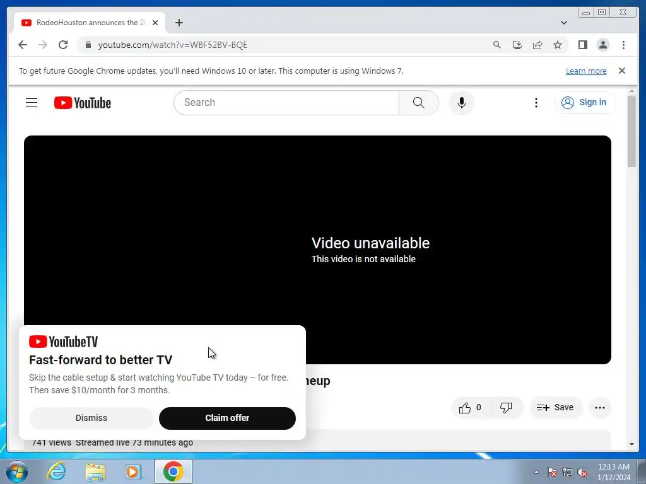
Task: Reload the YouTube page
Action: [63, 45]
